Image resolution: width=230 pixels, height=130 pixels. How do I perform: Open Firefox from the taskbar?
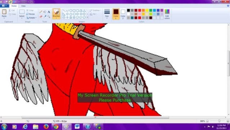46,127
